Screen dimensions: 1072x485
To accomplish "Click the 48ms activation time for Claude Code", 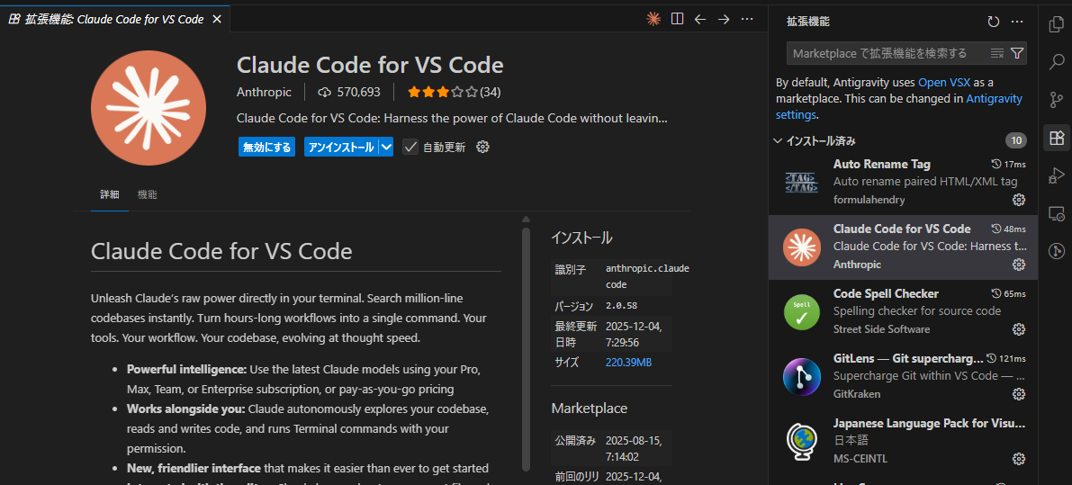I will (1008, 229).
